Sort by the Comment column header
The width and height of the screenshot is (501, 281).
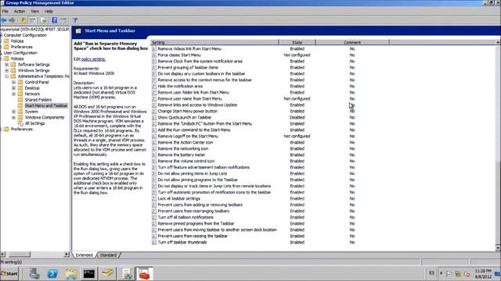(x=352, y=42)
